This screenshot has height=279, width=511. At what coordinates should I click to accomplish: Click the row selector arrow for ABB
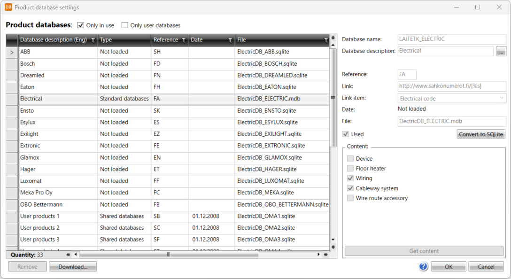[12, 52]
